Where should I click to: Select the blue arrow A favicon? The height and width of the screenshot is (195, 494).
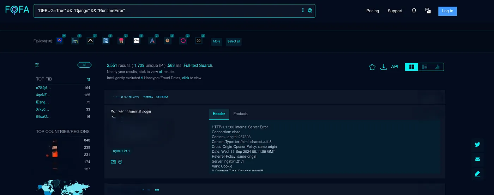click(152, 41)
